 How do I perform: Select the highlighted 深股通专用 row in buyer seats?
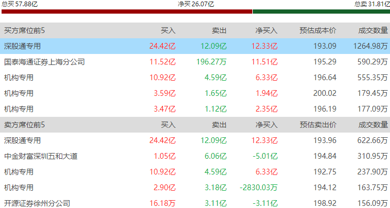(195, 46)
